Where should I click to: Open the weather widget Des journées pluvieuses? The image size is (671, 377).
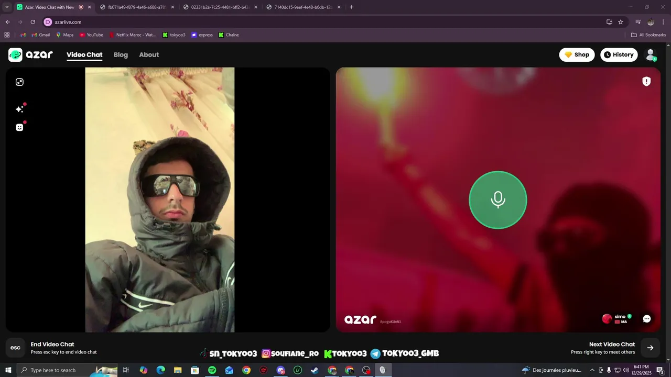coord(552,370)
